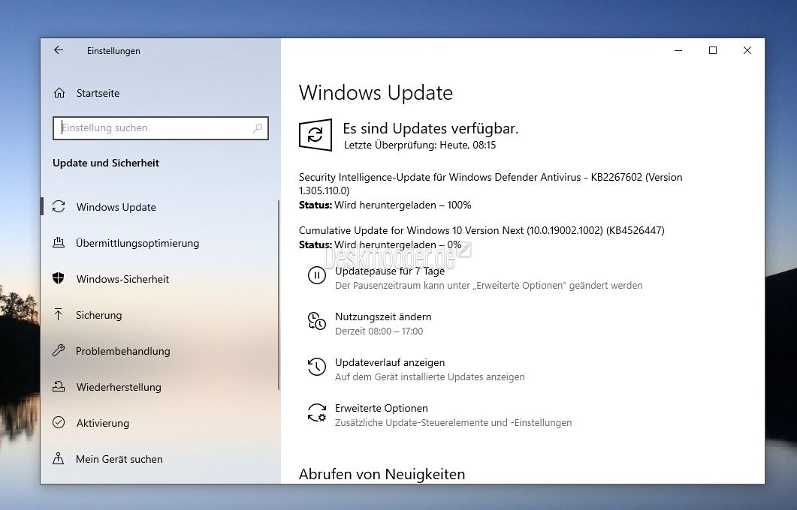Click status 'Wird heruntergeladen – 100%'
797x510 pixels.
(403, 205)
